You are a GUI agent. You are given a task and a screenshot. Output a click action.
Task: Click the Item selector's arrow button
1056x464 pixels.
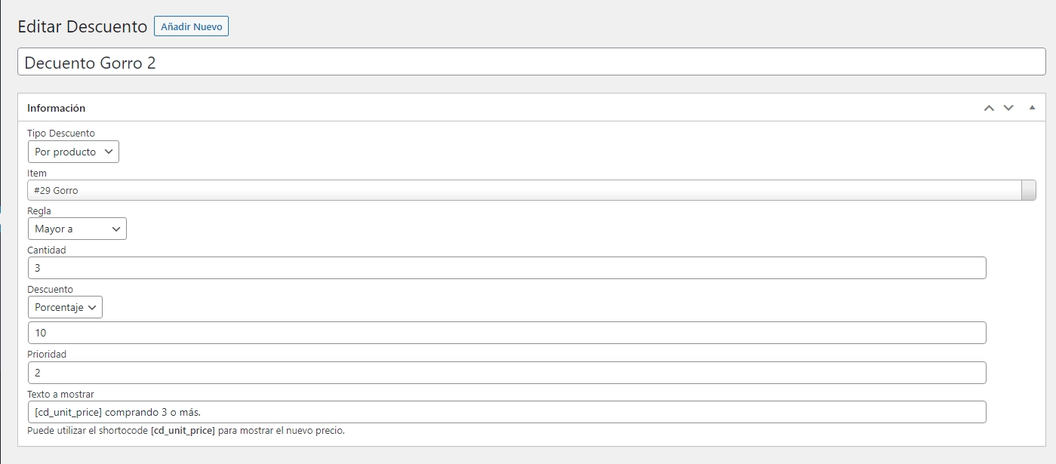pos(1028,190)
